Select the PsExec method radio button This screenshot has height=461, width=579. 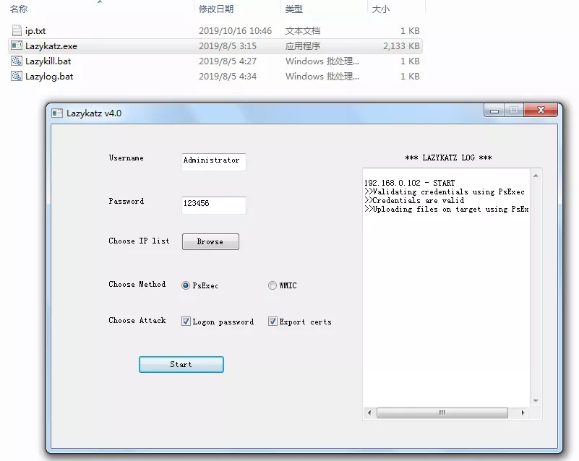(x=186, y=285)
